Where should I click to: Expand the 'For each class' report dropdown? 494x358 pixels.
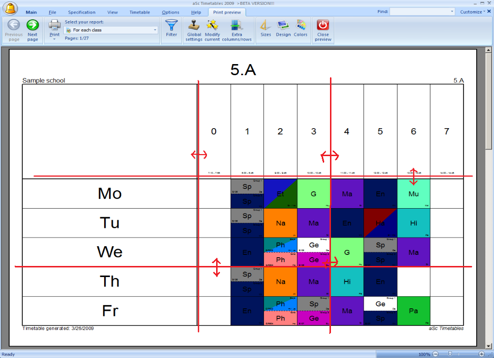[155, 30]
